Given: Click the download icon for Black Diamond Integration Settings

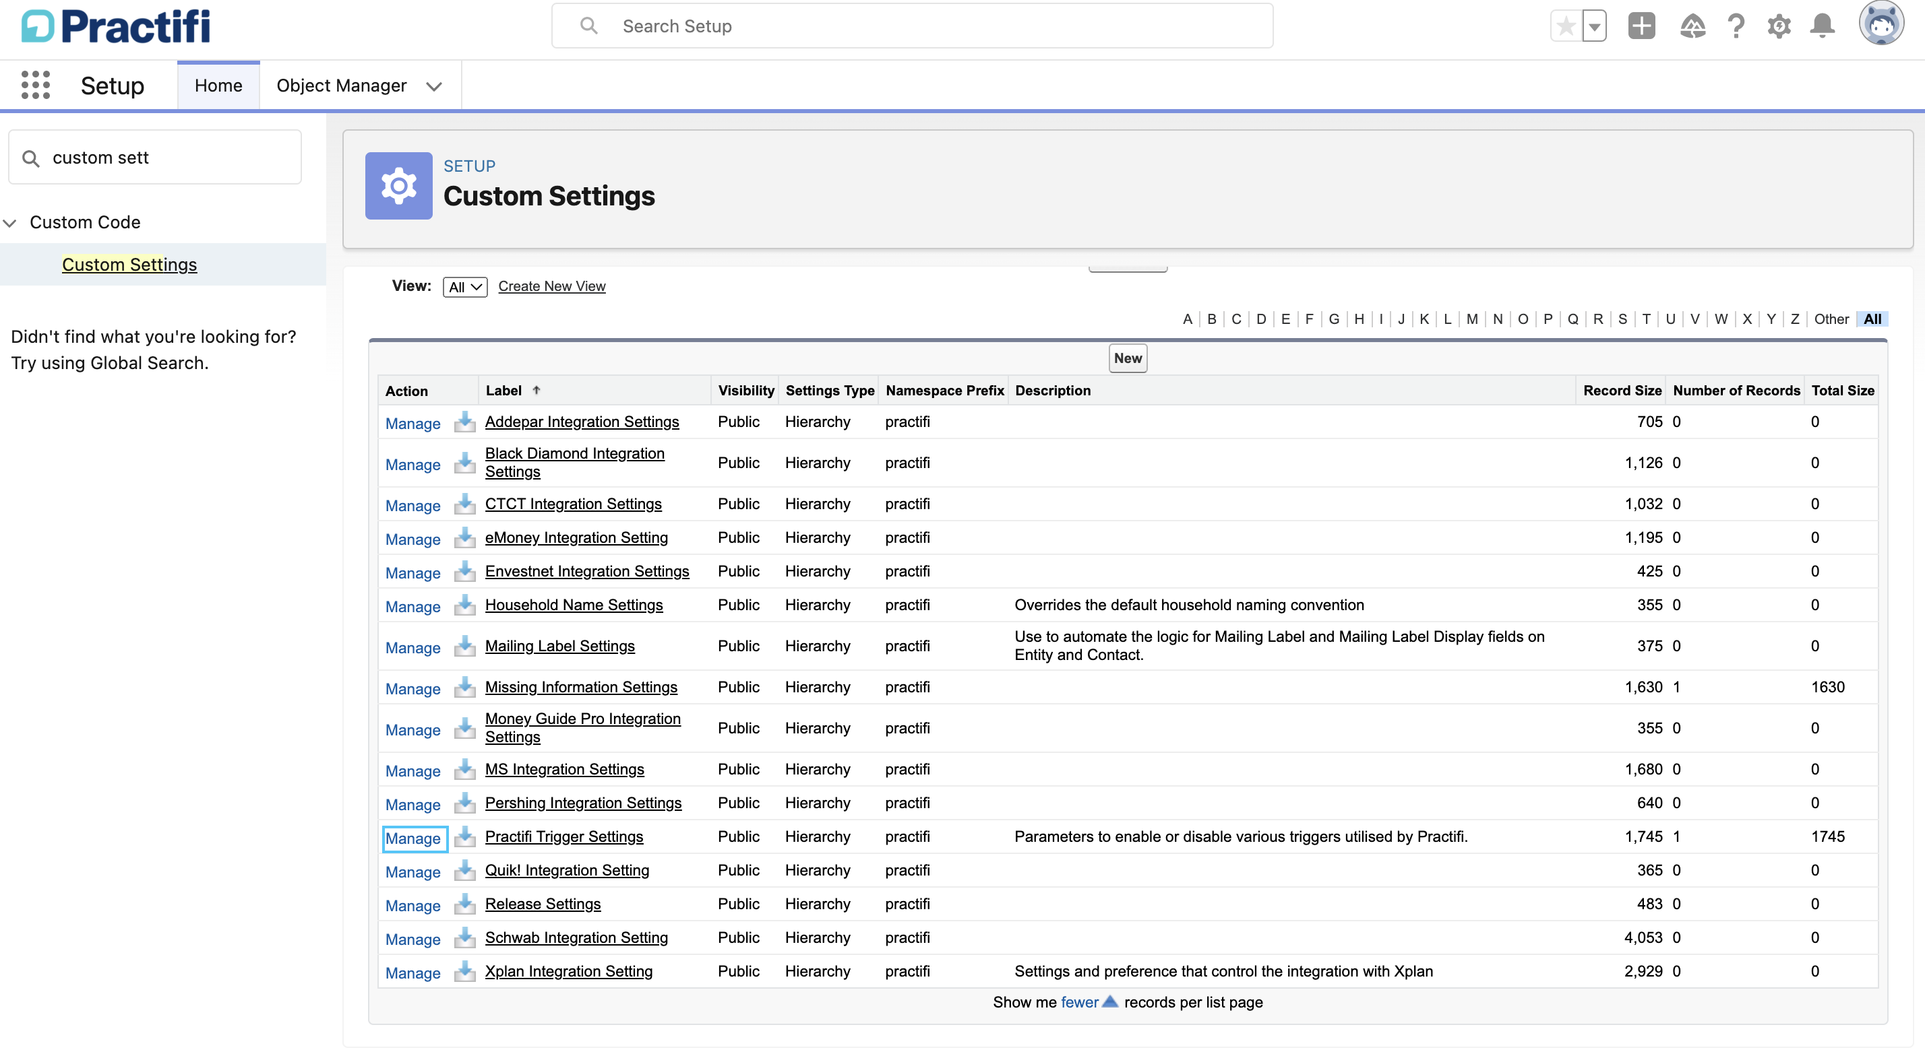Looking at the screenshot, I should [x=465, y=463].
